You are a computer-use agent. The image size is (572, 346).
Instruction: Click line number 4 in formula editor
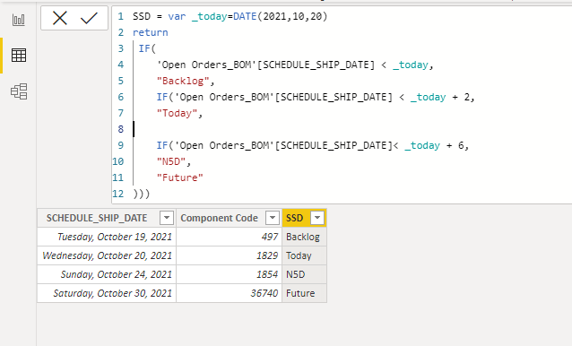[120, 65]
